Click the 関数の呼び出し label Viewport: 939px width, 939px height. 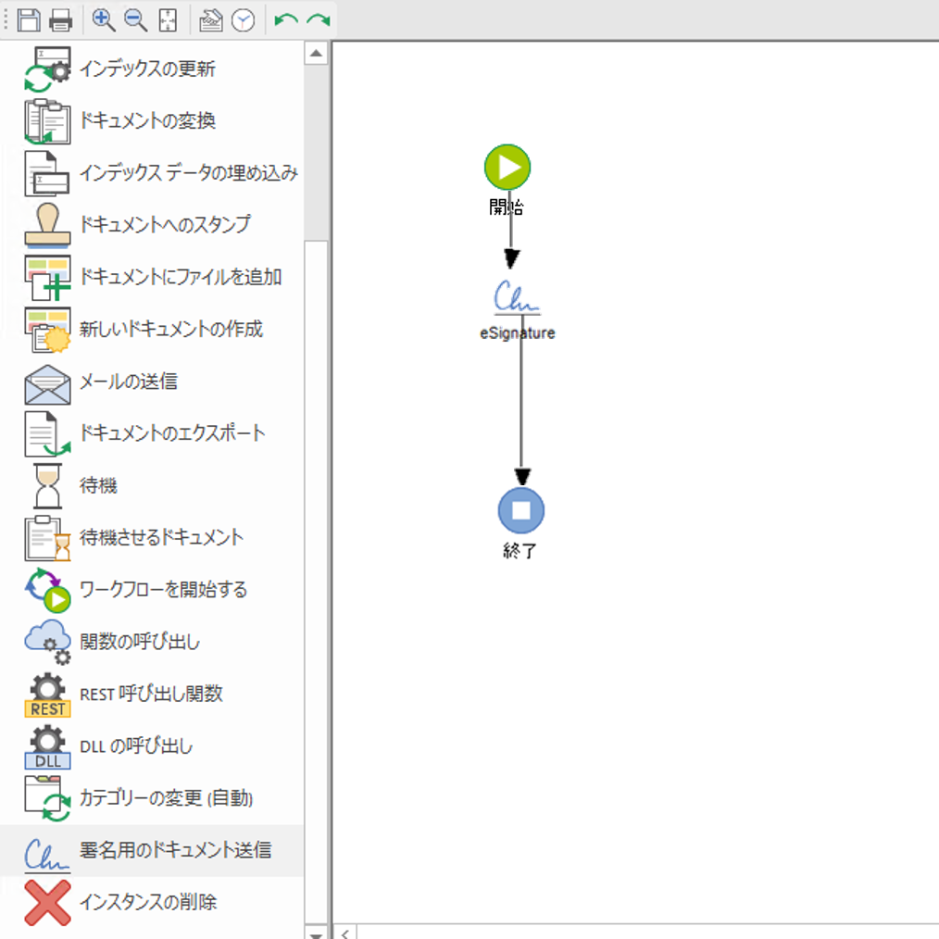click(x=140, y=642)
